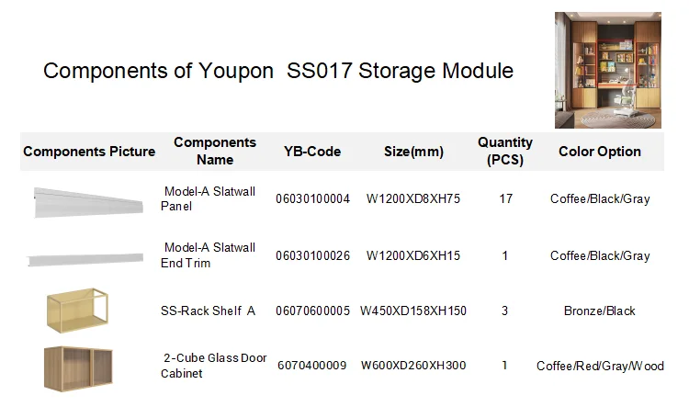Click the SS-Rack Shelf A name
Image resolution: width=689 pixels, height=418 pixels.
coord(208,311)
